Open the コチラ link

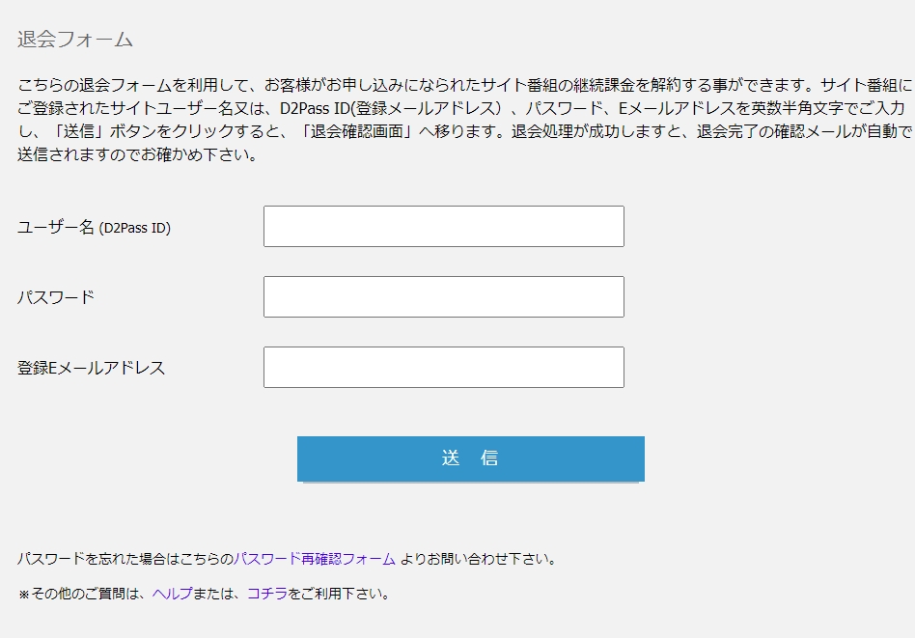[267, 594]
